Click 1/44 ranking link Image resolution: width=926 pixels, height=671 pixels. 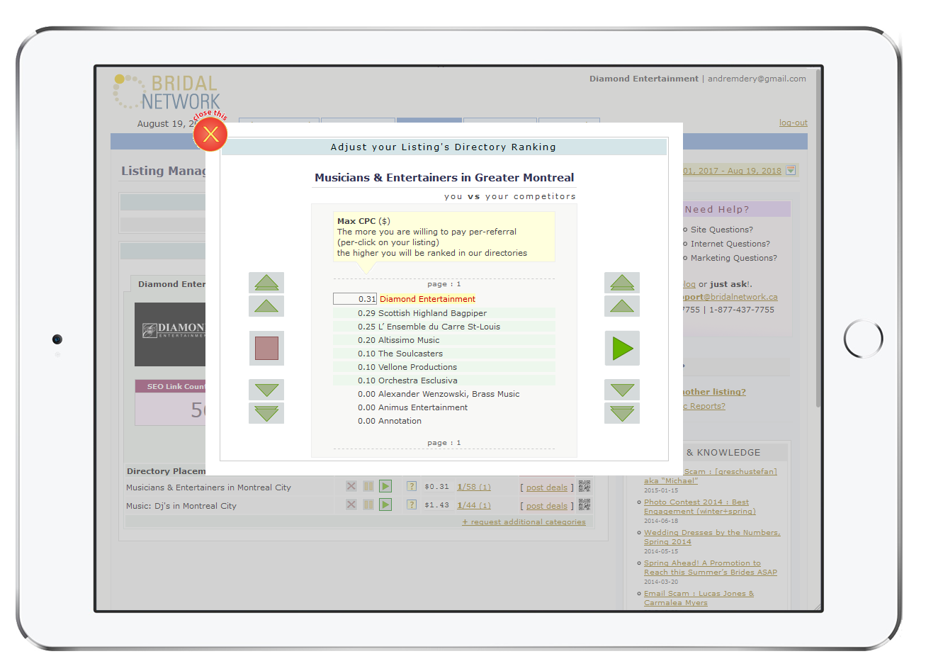pos(473,505)
